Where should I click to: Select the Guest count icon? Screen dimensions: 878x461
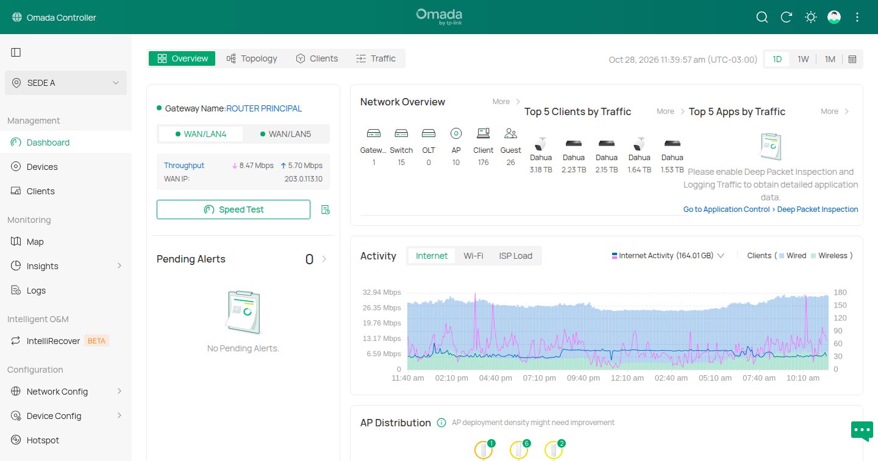(x=511, y=133)
